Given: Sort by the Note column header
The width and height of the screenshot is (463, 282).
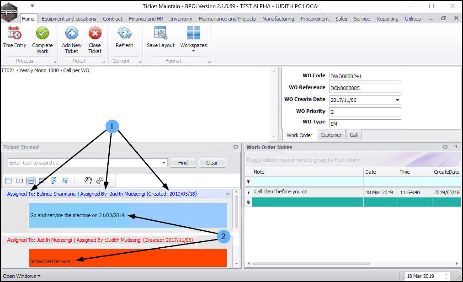Looking at the screenshot, I should tap(308, 172).
